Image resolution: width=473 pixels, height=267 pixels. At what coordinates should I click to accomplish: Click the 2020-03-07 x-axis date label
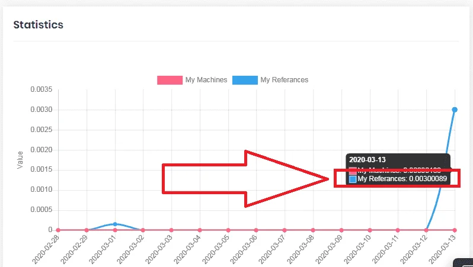[272, 249]
